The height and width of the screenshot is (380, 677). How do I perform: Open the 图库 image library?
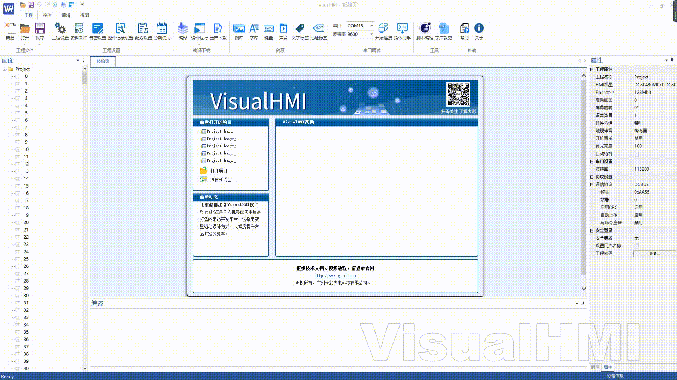[x=239, y=31]
